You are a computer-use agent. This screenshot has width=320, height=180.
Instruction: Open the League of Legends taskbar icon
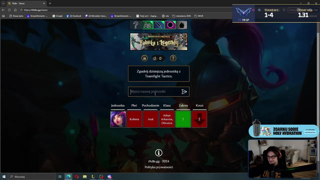pyautogui.click(x=93, y=177)
